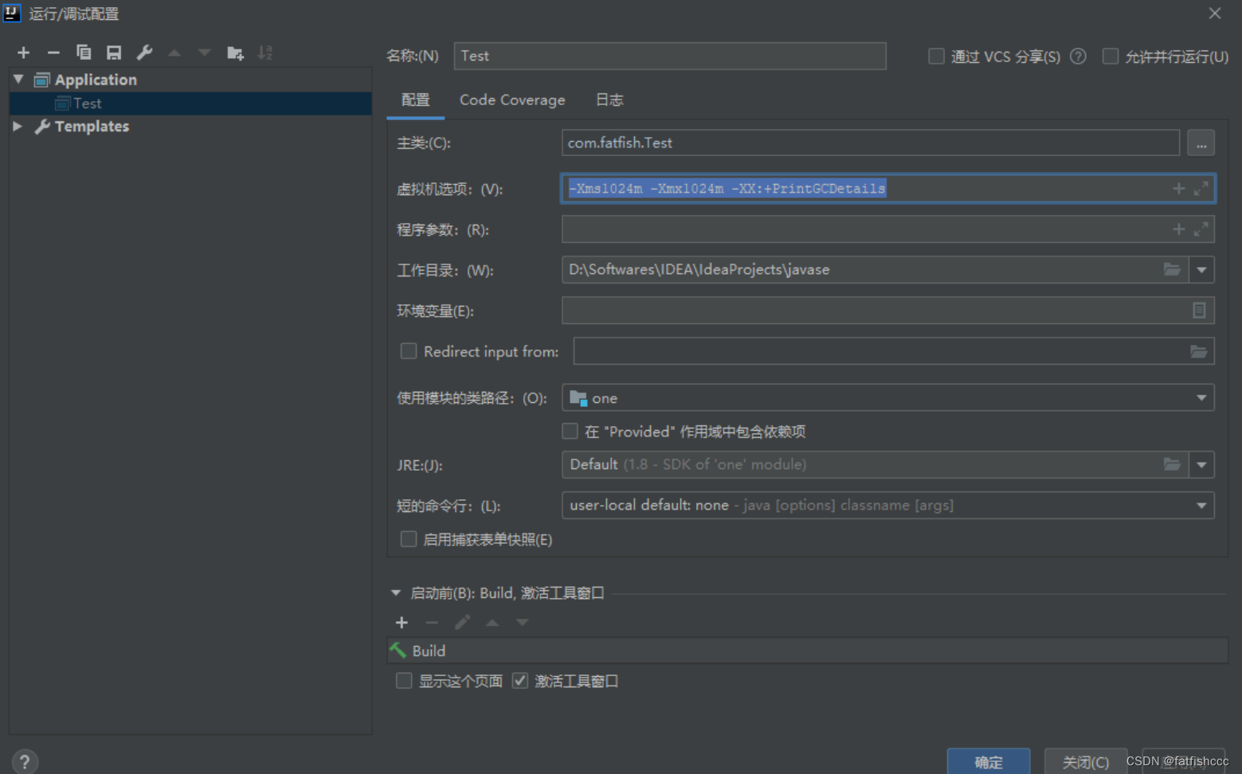
Task: Switch to Code Coverage tab
Action: [512, 100]
